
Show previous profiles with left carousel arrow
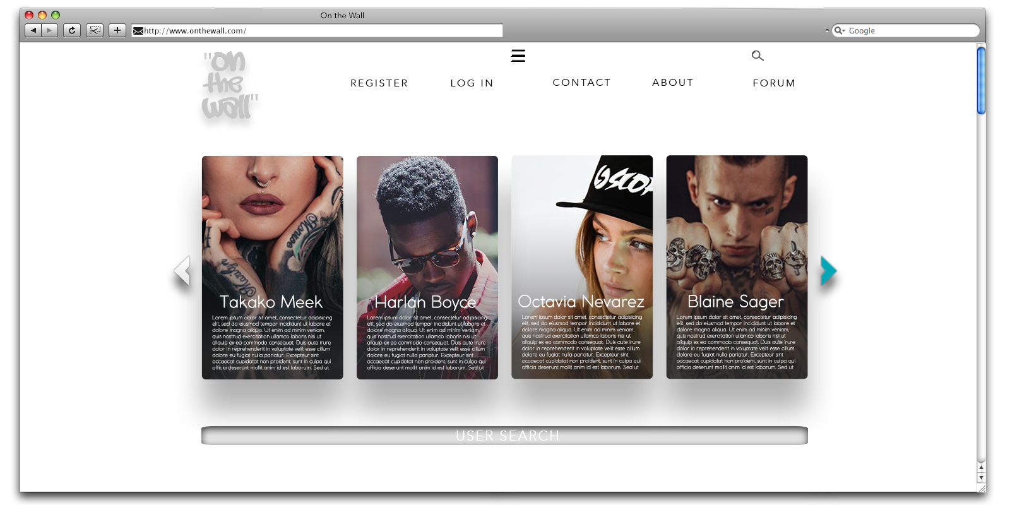[x=182, y=271]
